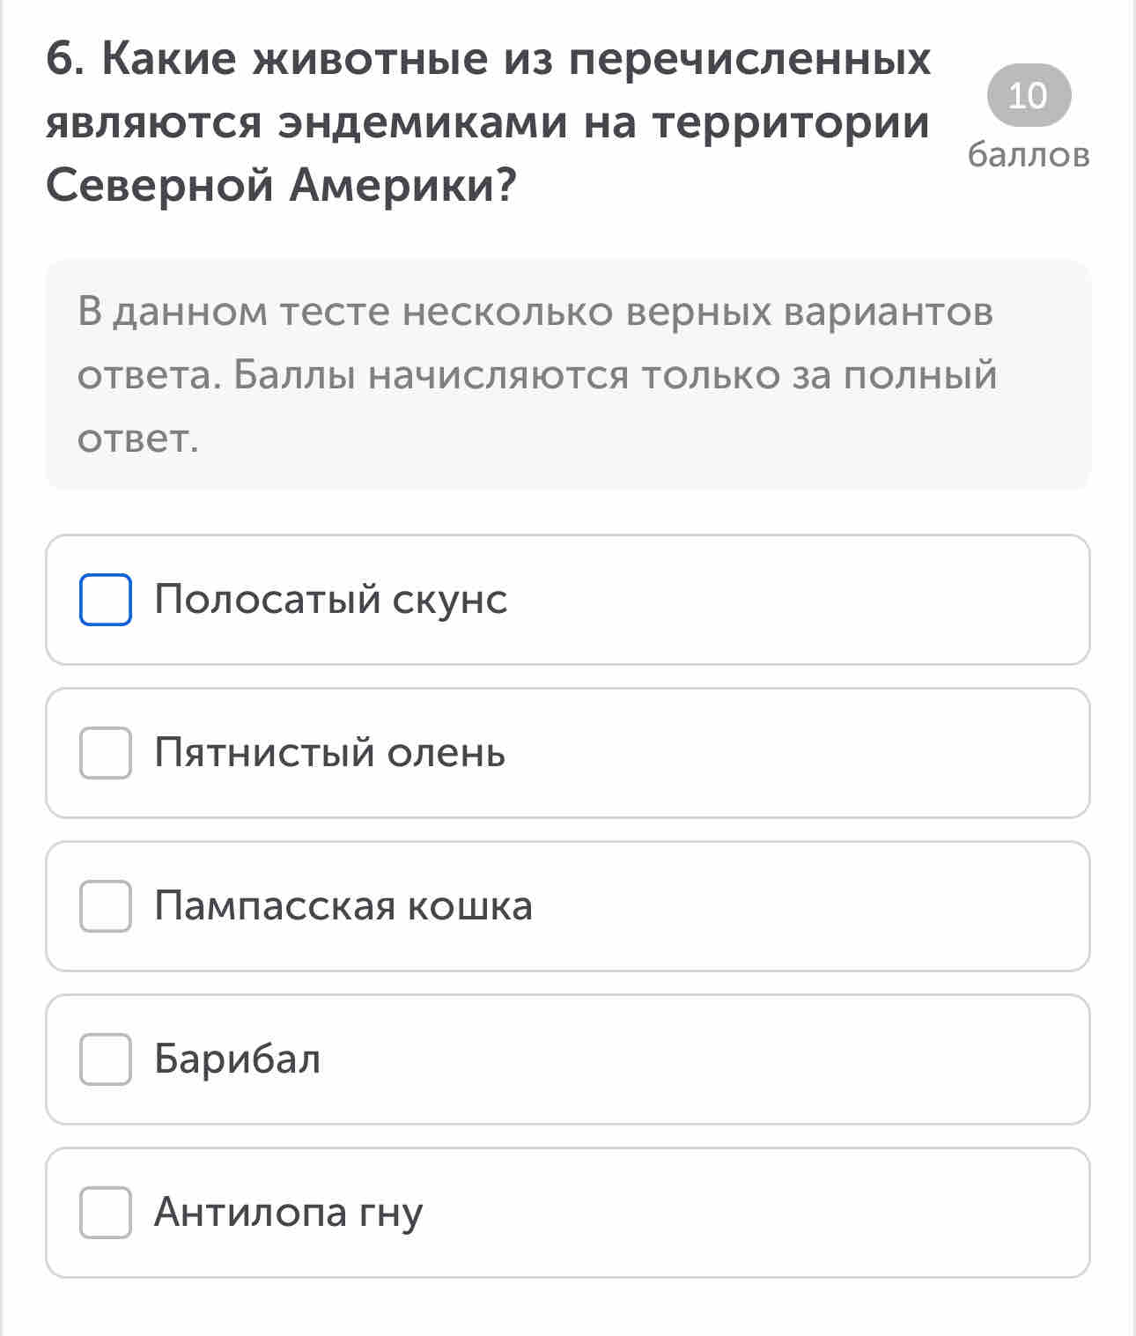Viewport: 1136px width, 1336px height.
Task: Click the question 6 heading text
Action: (x=489, y=122)
